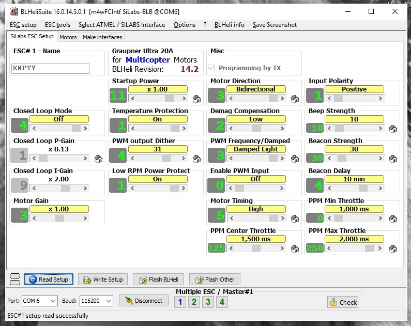Switch to the Motors tab
Viewport: 411px width, 326px height.
[68, 37]
